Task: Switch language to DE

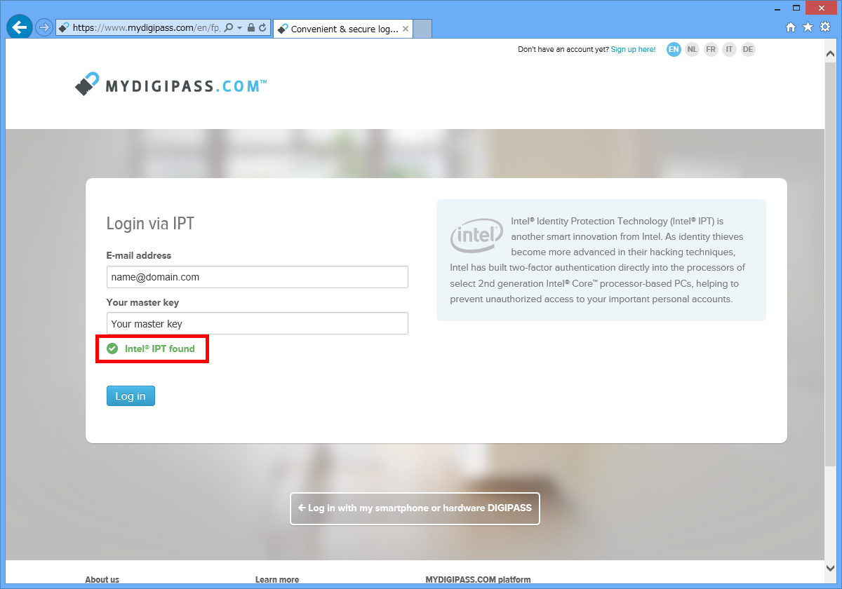Action: coord(748,50)
